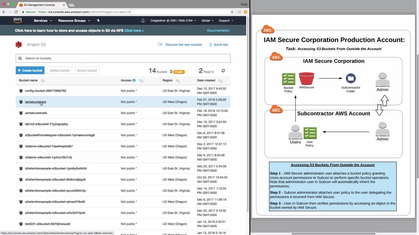This screenshot has height=235, width=419.
Task: Open the s3retentionsample-s3bucket-qlmszif19w9t bucket
Action: pos(55,202)
